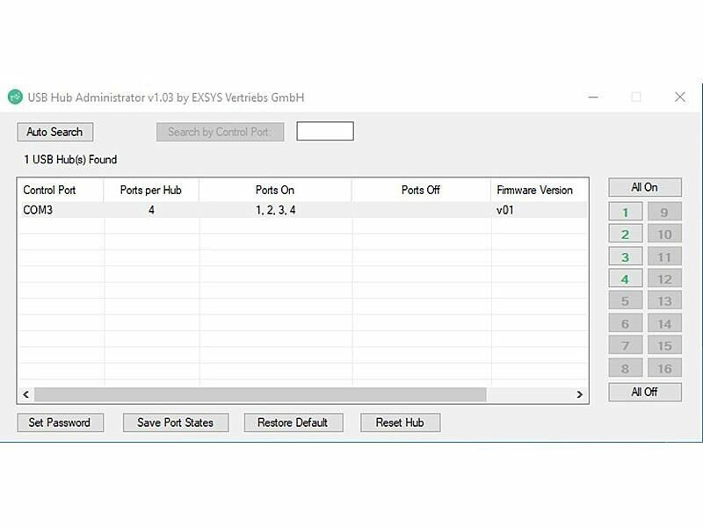Restore Default hub settings
The height and width of the screenshot is (527, 703).
coord(293,422)
